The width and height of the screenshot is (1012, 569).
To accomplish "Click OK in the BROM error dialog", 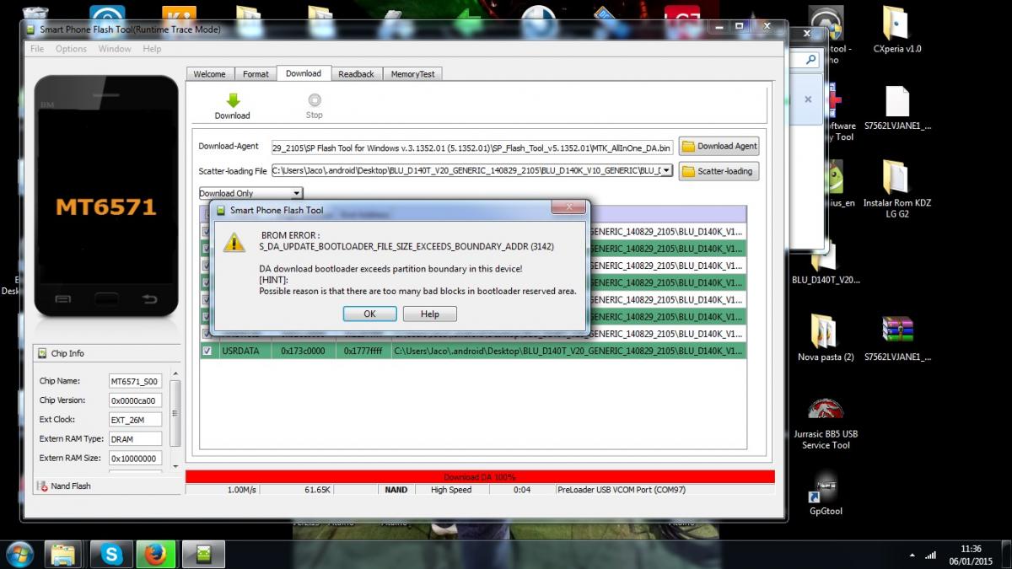I will click(369, 314).
